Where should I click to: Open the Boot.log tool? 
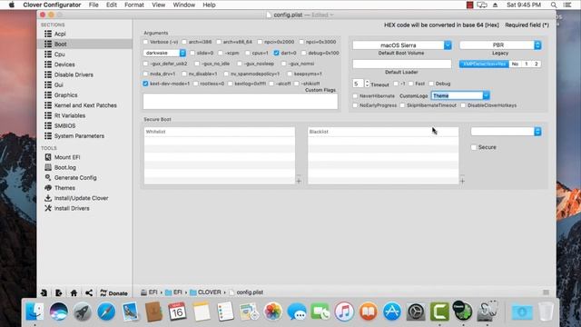64,167
